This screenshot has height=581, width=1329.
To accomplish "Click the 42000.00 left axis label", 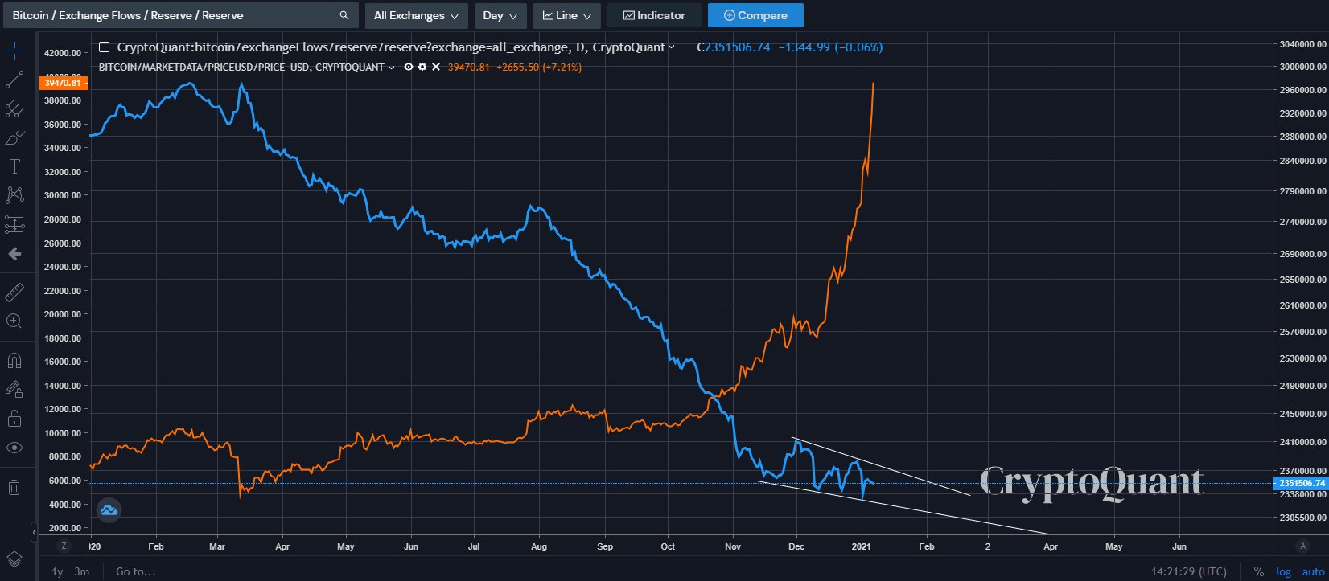I will coord(63,53).
